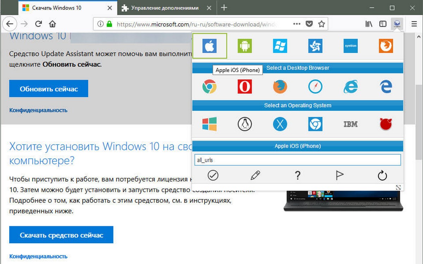Choose the Chrome desktop browser
The height and width of the screenshot is (264, 423).
pos(209,86)
